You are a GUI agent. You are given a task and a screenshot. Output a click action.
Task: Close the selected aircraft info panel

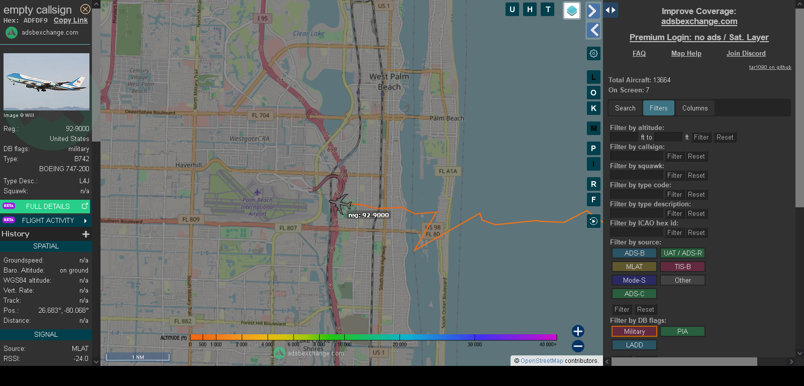85,9
